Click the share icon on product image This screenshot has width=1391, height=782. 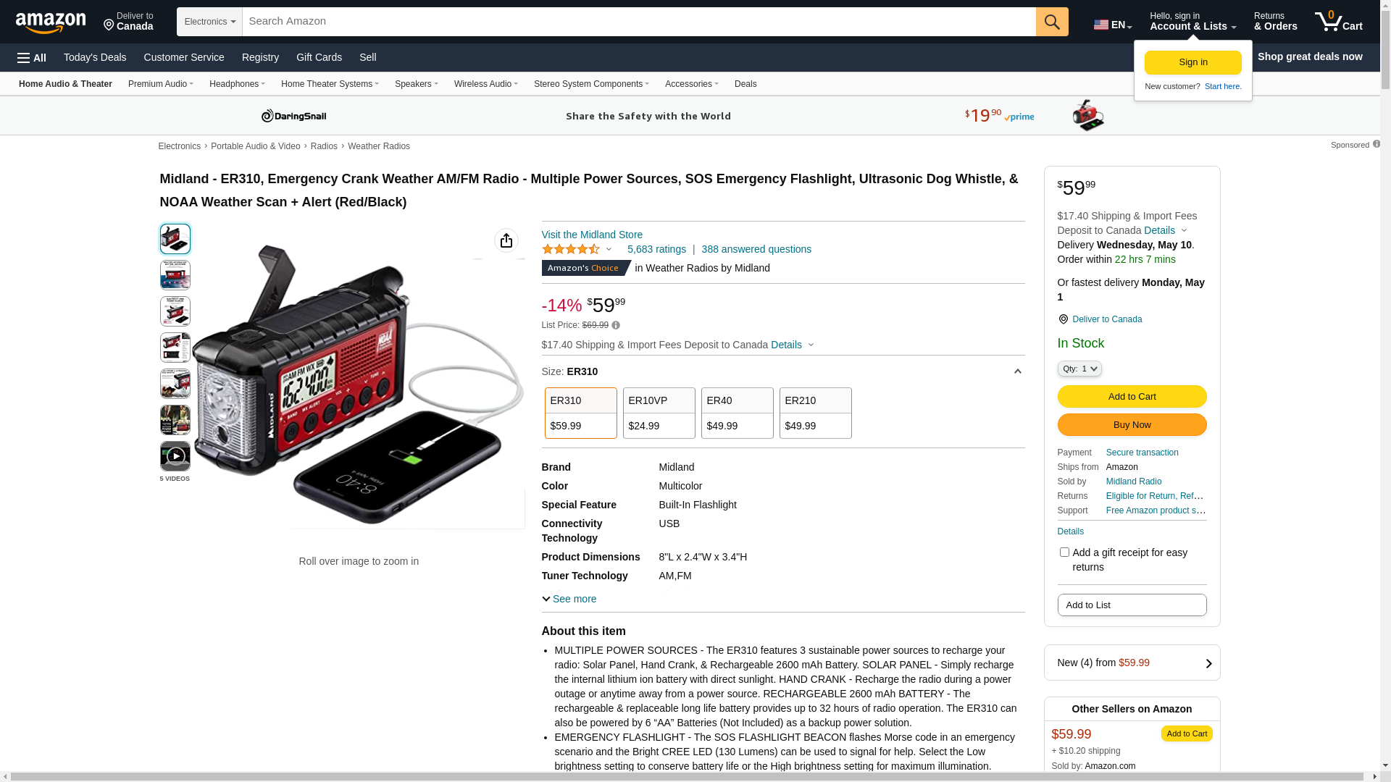click(506, 240)
